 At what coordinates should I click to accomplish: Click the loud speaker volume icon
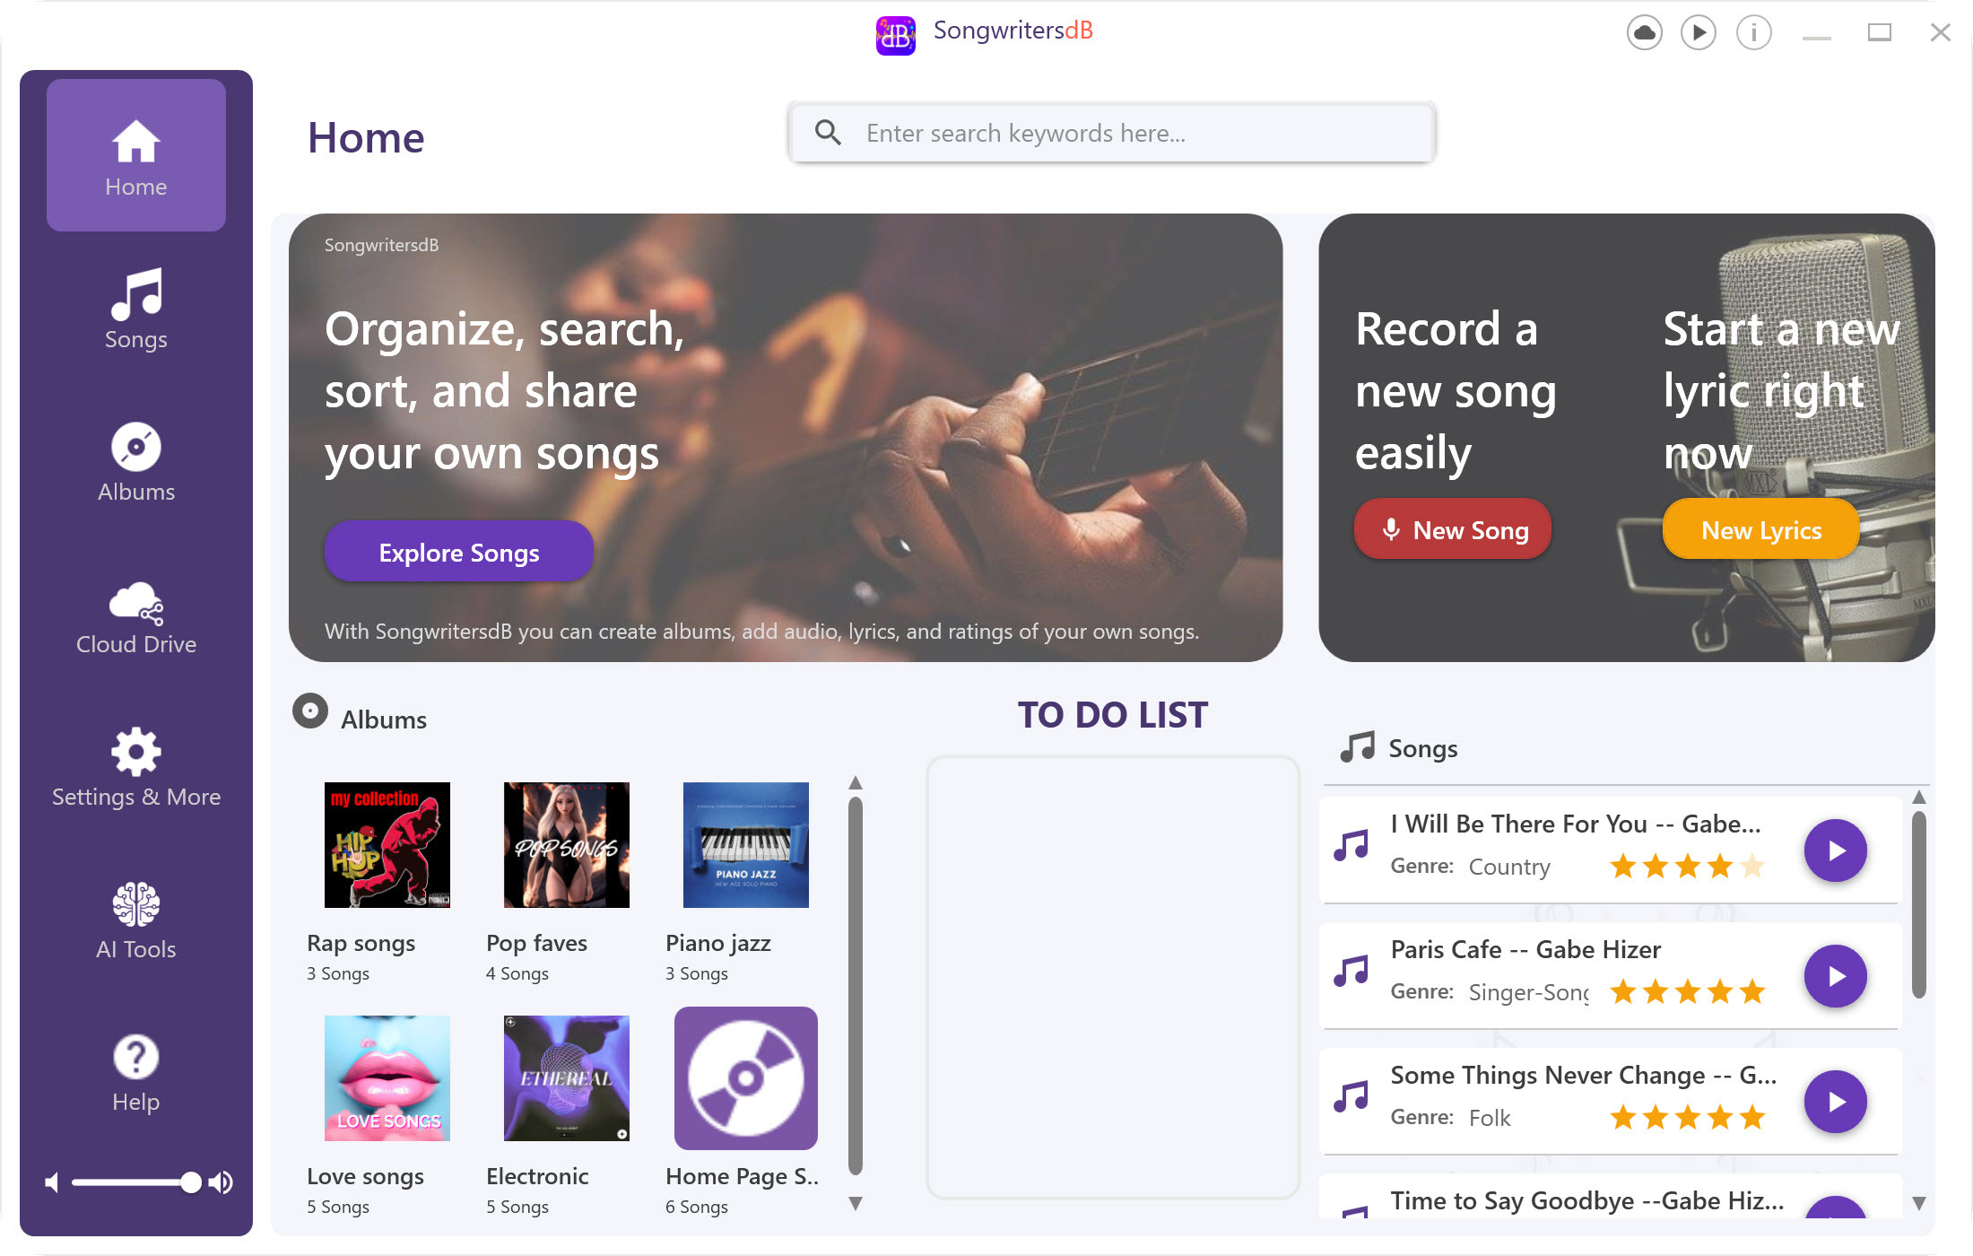pyautogui.click(x=221, y=1182)
